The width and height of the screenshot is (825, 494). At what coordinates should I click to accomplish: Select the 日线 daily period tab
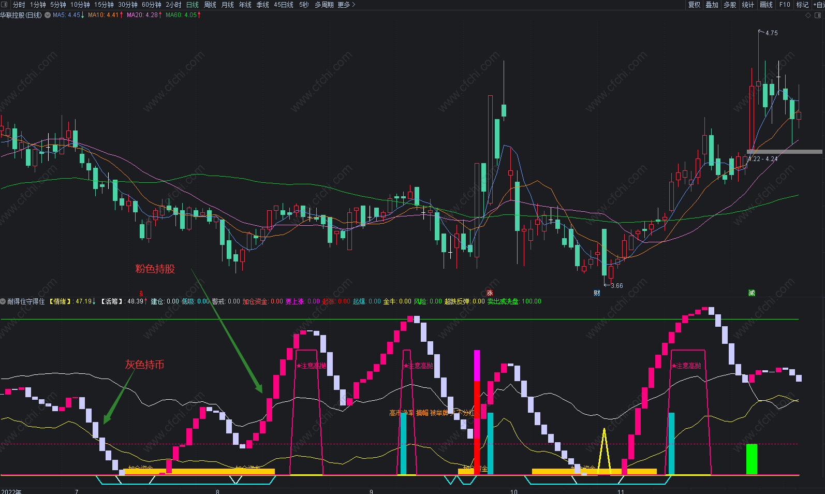point(193,5)
